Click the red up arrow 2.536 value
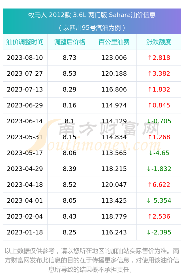The image size is (184, 277). coord(159,216)
